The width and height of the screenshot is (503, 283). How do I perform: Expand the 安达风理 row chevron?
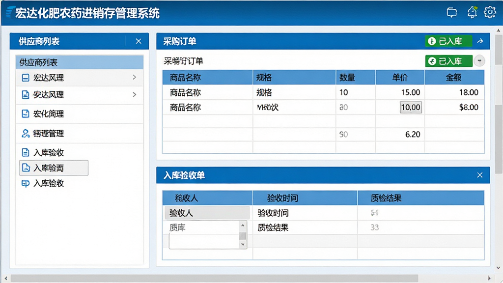pyautogui.click(x=135, y=94)
